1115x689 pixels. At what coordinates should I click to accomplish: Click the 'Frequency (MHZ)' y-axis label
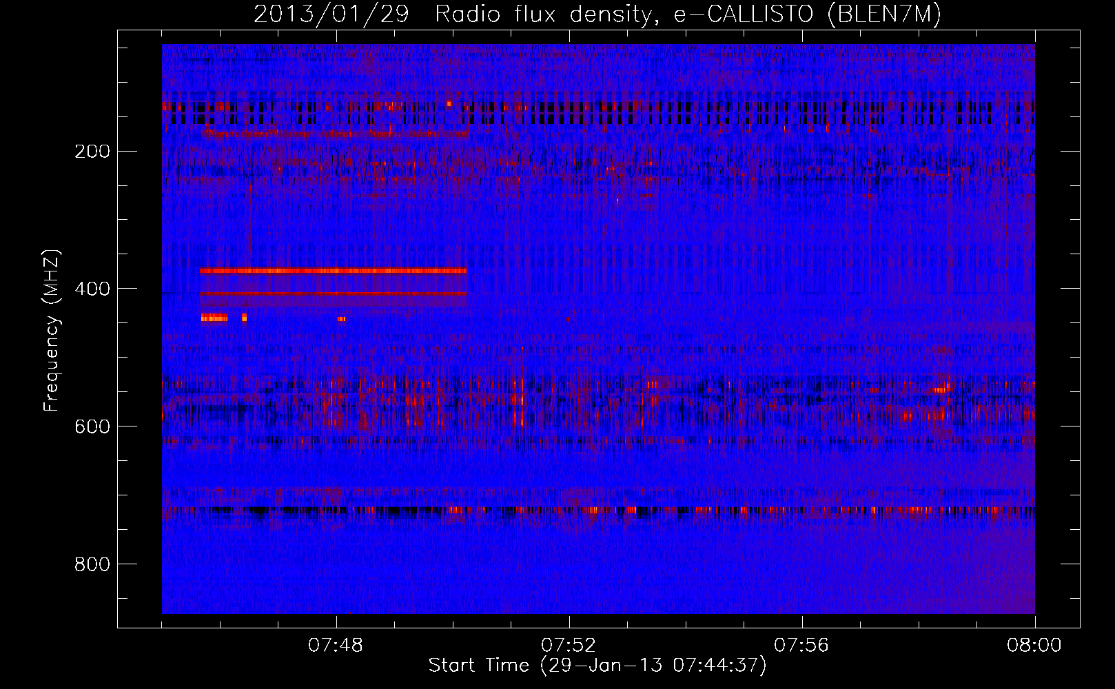[52, 330]
